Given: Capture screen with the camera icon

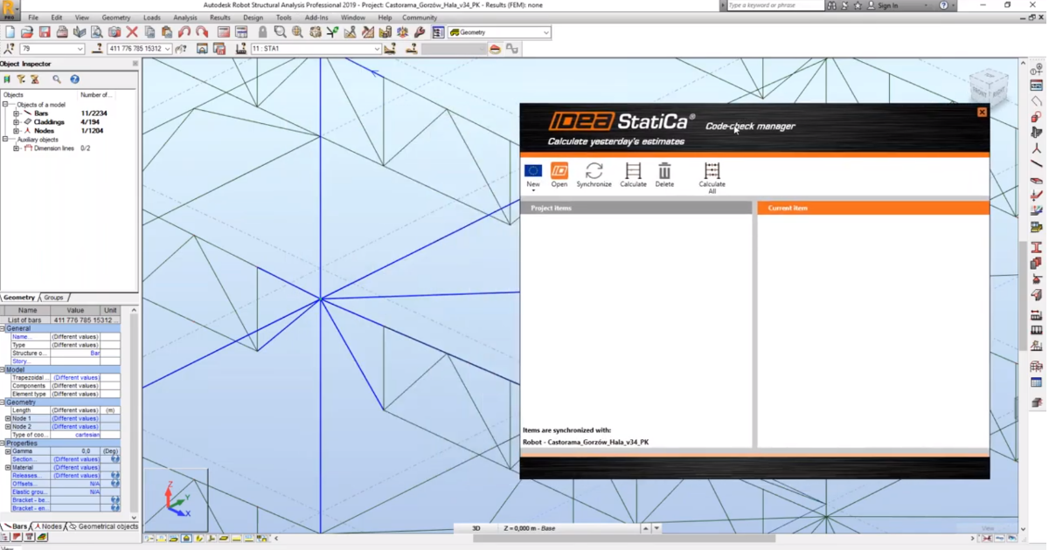Looking at the screenshot, I should tap(115, 32).
